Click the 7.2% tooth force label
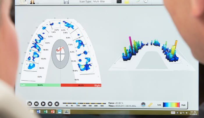The width and height of the screenshot is (204, 118). click(70, 45)
